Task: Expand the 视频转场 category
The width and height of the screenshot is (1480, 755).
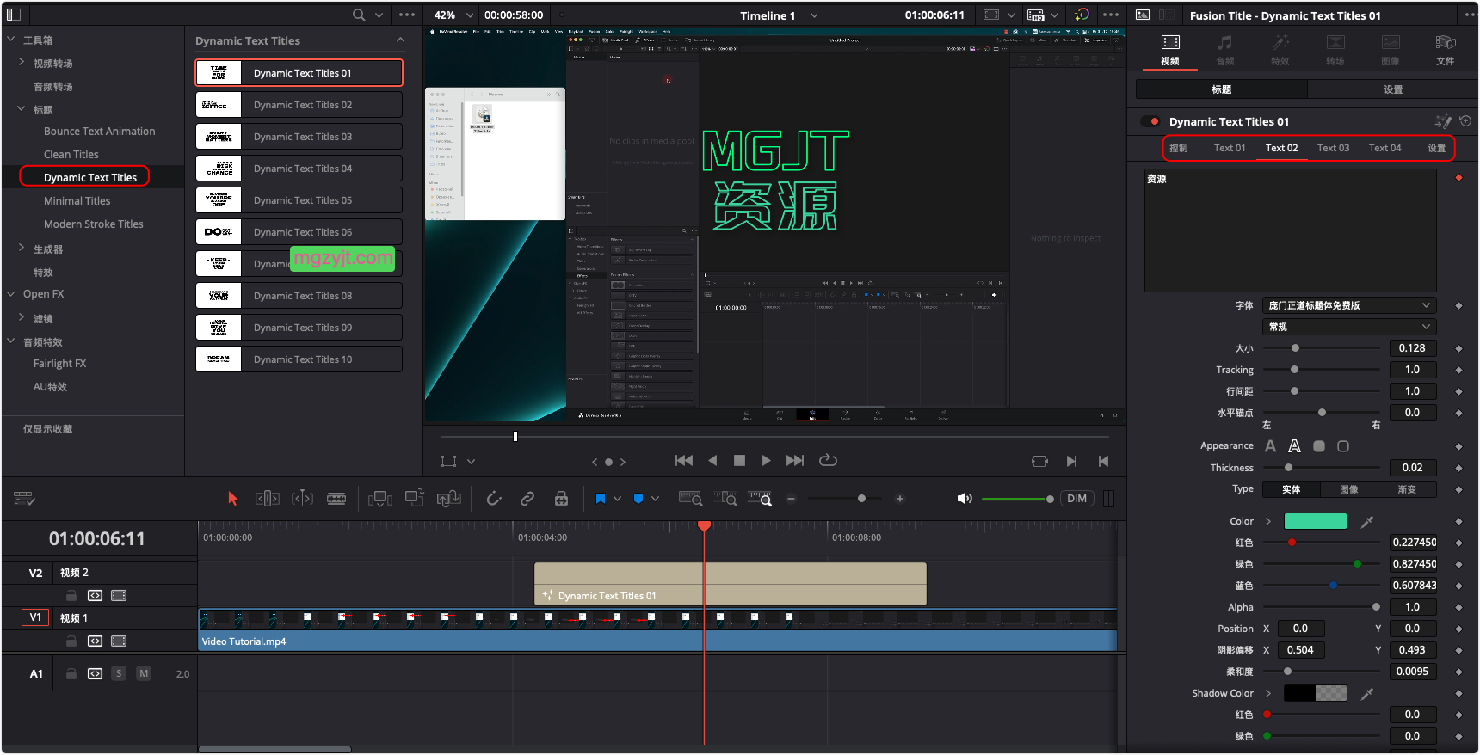Action: pyautogui.click(x=21, y=62)
